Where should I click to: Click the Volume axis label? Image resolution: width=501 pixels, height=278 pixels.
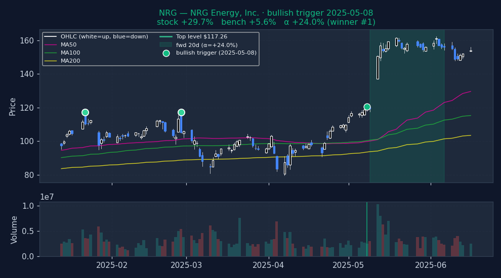[15, 229]
